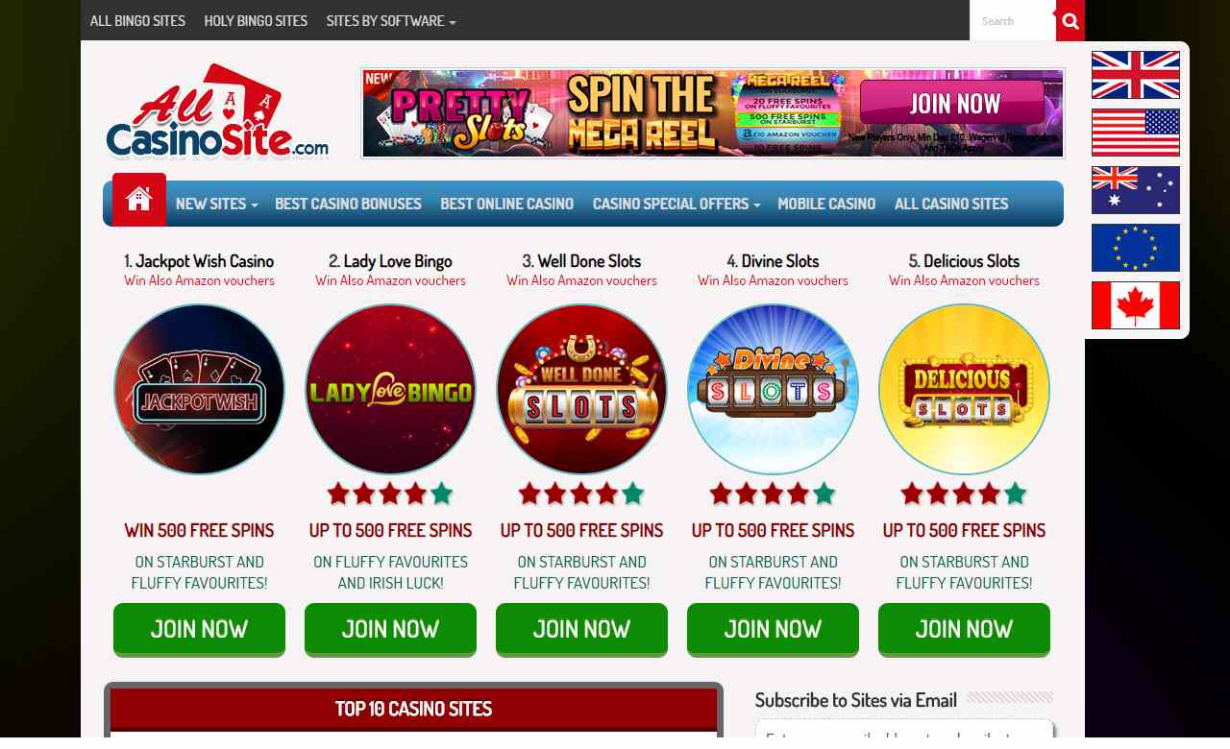
Task: Click the red home icon in the navbar
Action: coord(139,200)
